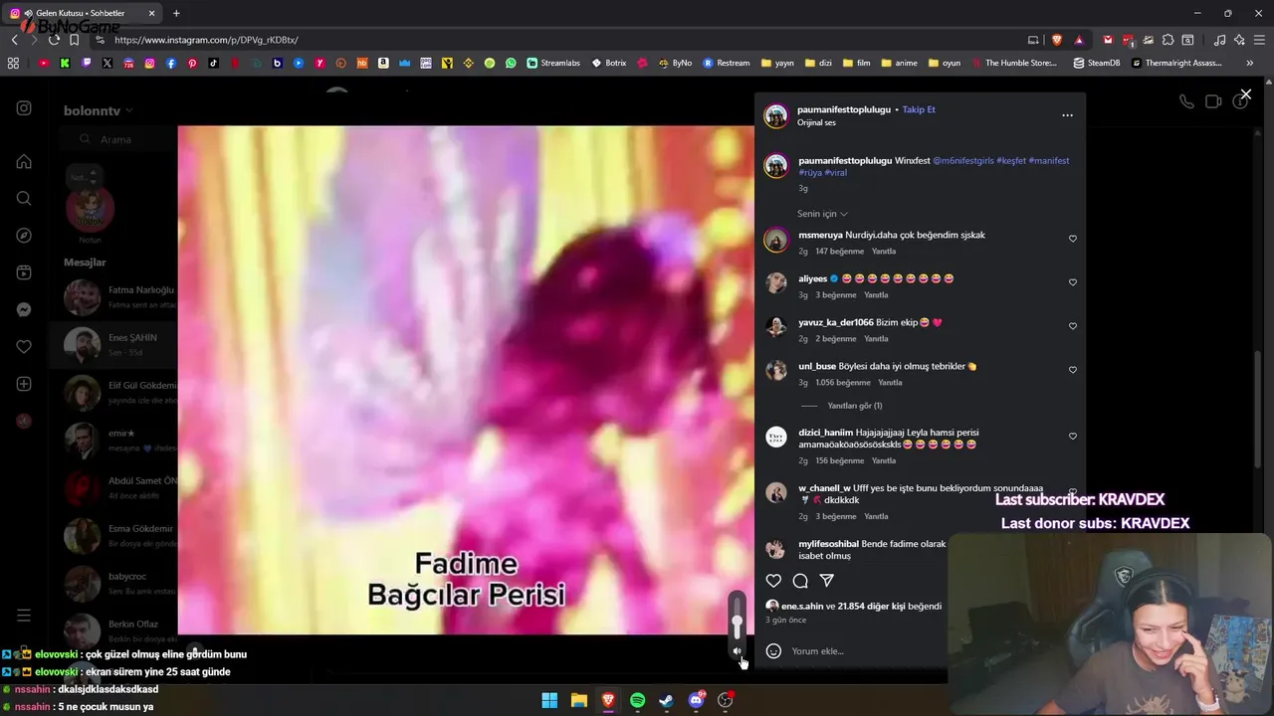Reply to msmeruya's comment via 'Yanıtla'
The width and height of the screenshot is (1274, 716).
pos(883,252)
